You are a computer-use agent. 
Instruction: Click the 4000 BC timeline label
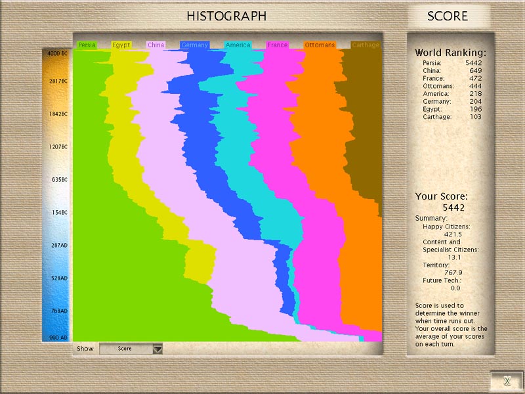pyautogui.click(x=58, y=53)
